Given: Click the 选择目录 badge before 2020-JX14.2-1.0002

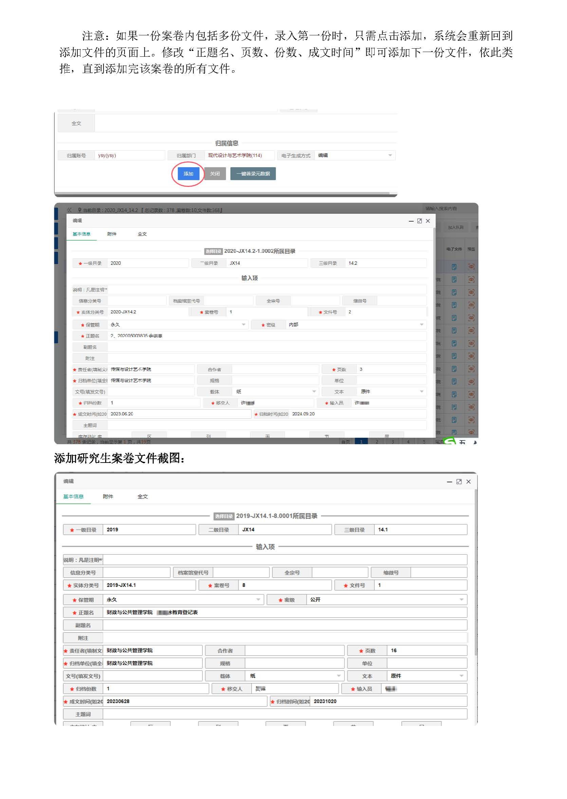Looking at the screenshot, I should point(213,251).
